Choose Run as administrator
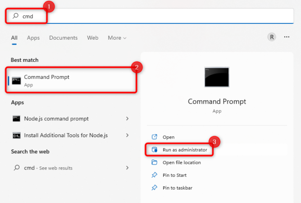This screenshot has width=301, height=203. click(185, 150)
